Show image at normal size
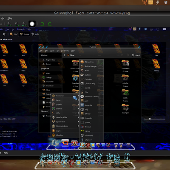 pyautogui.click(x=25, y=24)
